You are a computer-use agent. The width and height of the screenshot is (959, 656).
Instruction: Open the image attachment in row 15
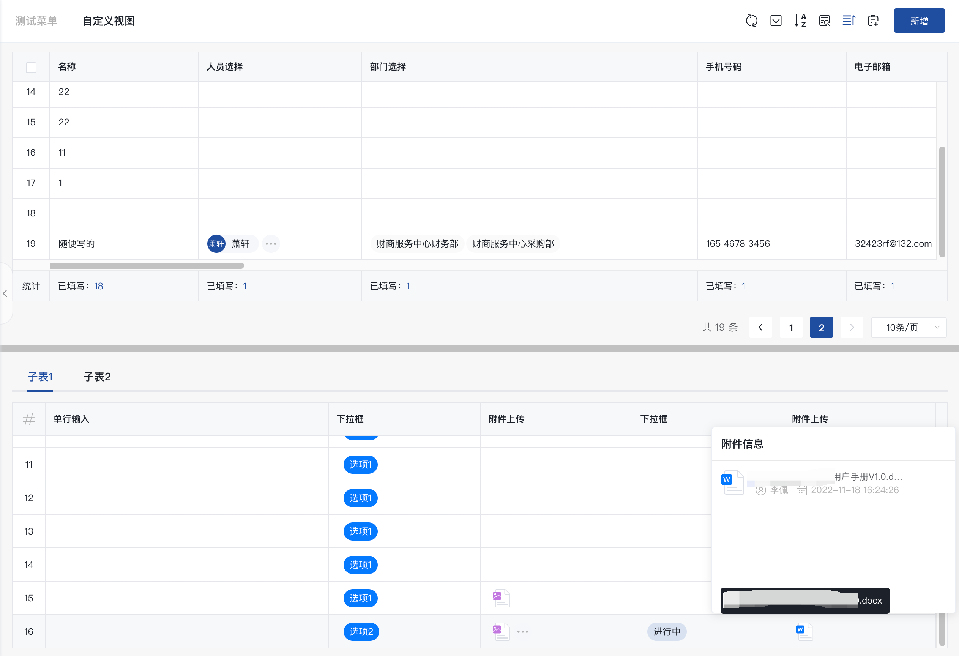tap(501, 598)
